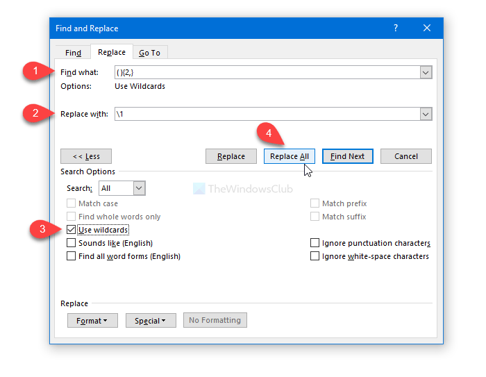Open the Format dropdown button
This screenshot has width=486, height=377.
[92, 321]
